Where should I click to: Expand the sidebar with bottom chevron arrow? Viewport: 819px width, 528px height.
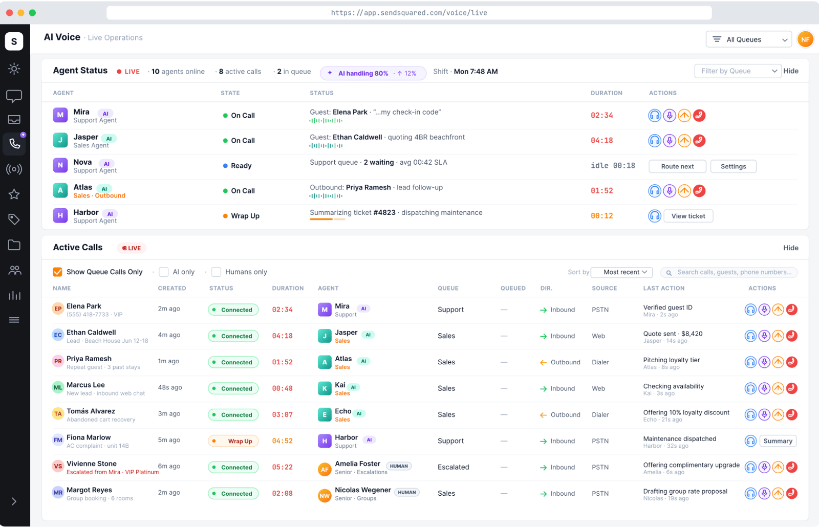click(x=14, y=501)
